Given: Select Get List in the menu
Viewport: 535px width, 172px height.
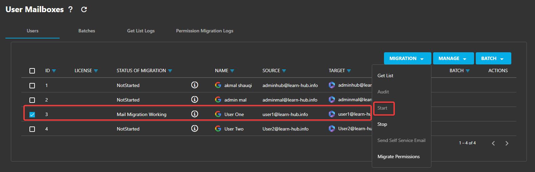Looking at the screenshot, I should (x=385, y=76).
